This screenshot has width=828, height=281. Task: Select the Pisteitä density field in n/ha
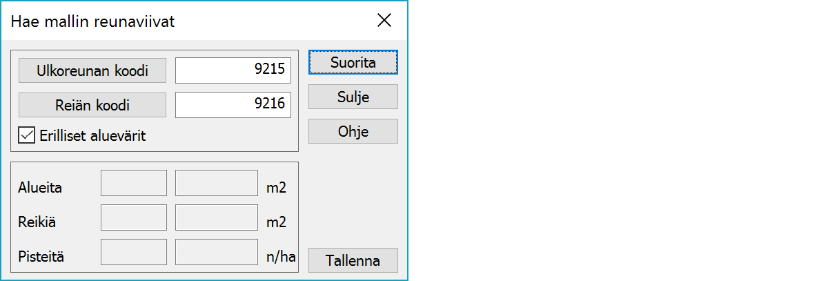coord(217,253)
